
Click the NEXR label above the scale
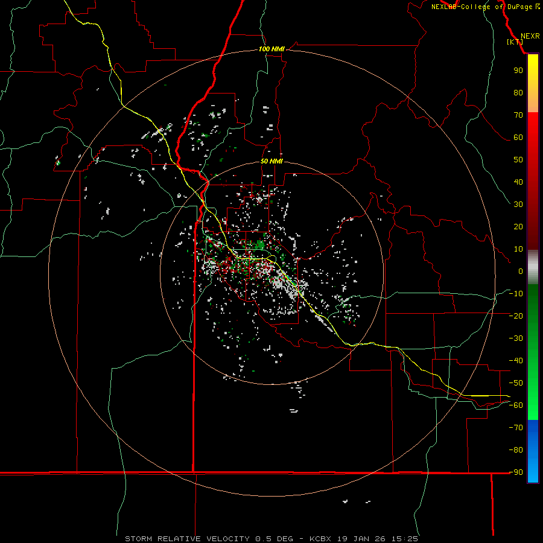pos(530,36)
